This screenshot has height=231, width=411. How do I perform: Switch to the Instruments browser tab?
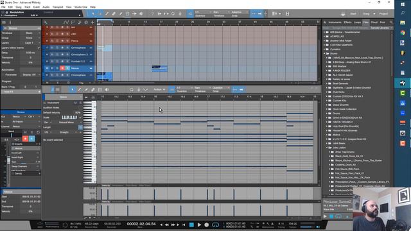coord(335,22)
